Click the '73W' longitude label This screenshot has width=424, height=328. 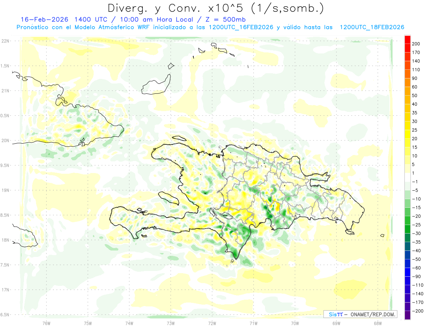click(171, 323)
